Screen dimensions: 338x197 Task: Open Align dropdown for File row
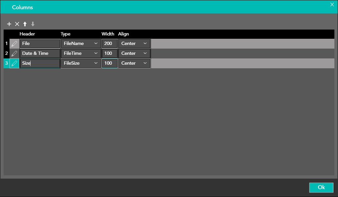pos(134,44)
